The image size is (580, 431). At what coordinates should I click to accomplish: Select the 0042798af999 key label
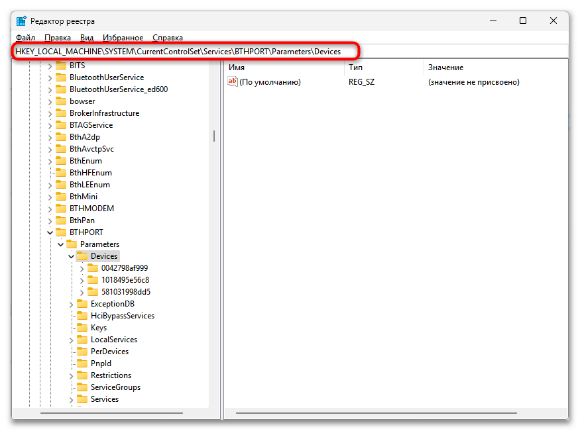pyautogui.click(x=125, y=268)
